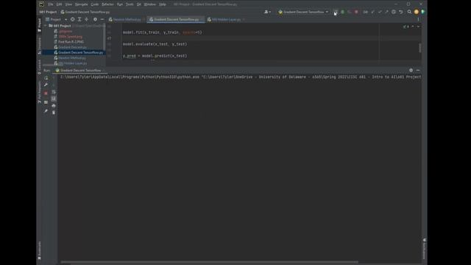This screenshot has height=265, width=471.
Task: Select First Run R-2.PNG file
Action: (71, 42)
